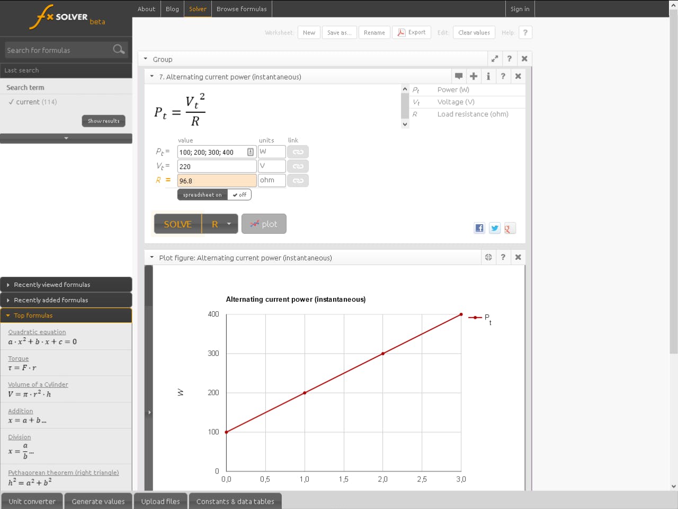Viewport: 678px width, 509px height.
Task: Open Browse formulas
Action: [242, 9]
